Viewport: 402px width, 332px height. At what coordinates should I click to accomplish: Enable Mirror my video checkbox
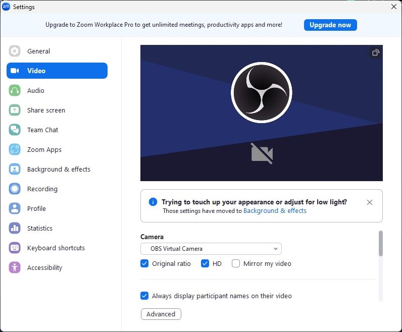(236, 263)
